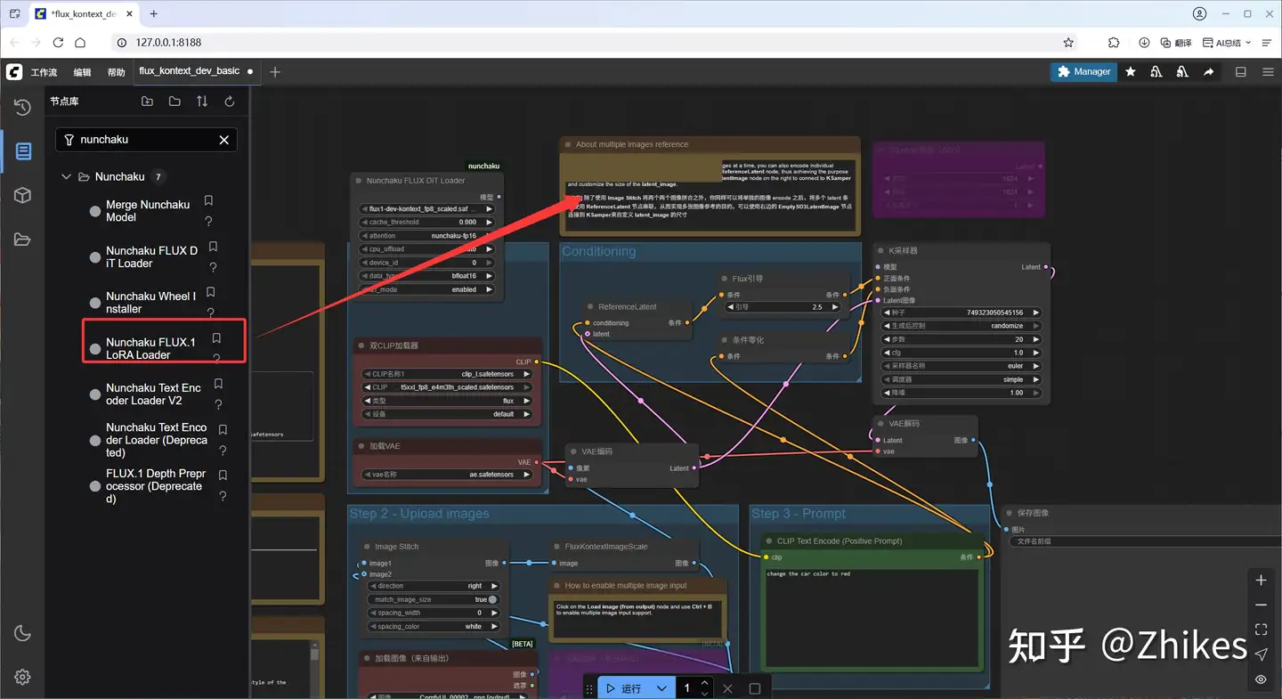Screen dimensions: 1282x699
Task: Bookmark this page with the address bar star
Action: click(x=1068, y=43)
